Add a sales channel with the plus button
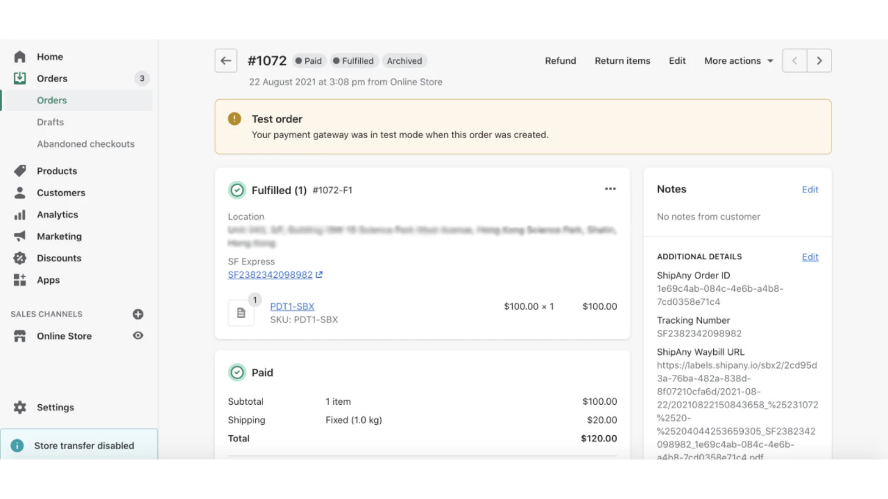The width and height of the screenshot is (888, 499). click(x=138, y=314)
